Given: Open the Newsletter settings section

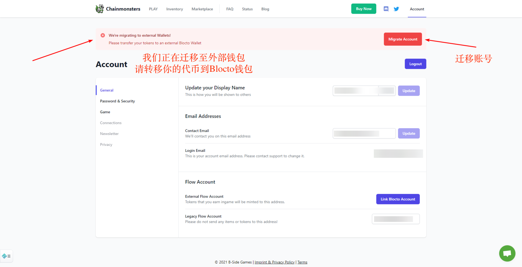Looking at the screenshot, I should 109,134.
